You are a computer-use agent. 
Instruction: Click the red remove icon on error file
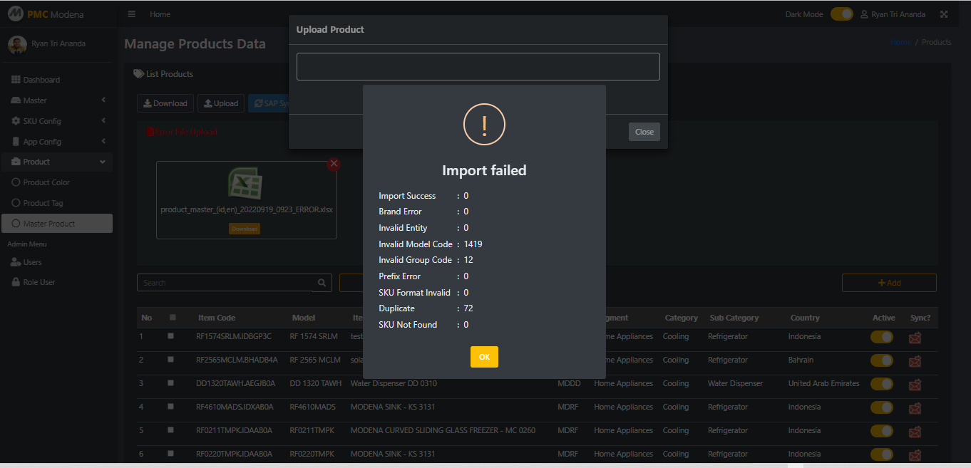coord(333,164)
